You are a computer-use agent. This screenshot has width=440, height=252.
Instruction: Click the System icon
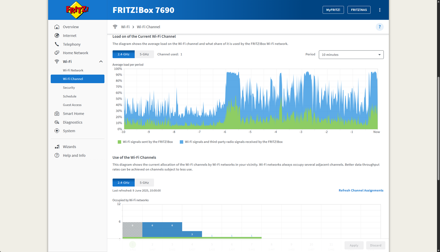coord(57,131)
